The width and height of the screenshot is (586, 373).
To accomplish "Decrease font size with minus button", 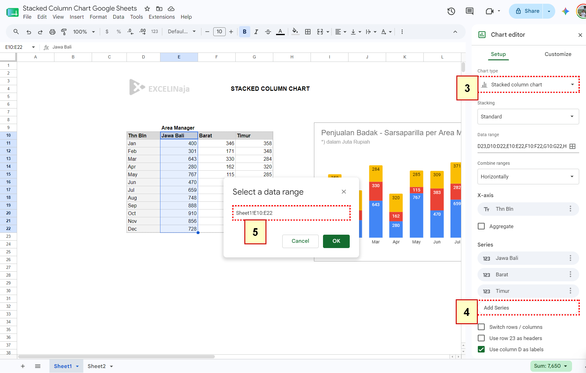I will (x=207, y=32).
